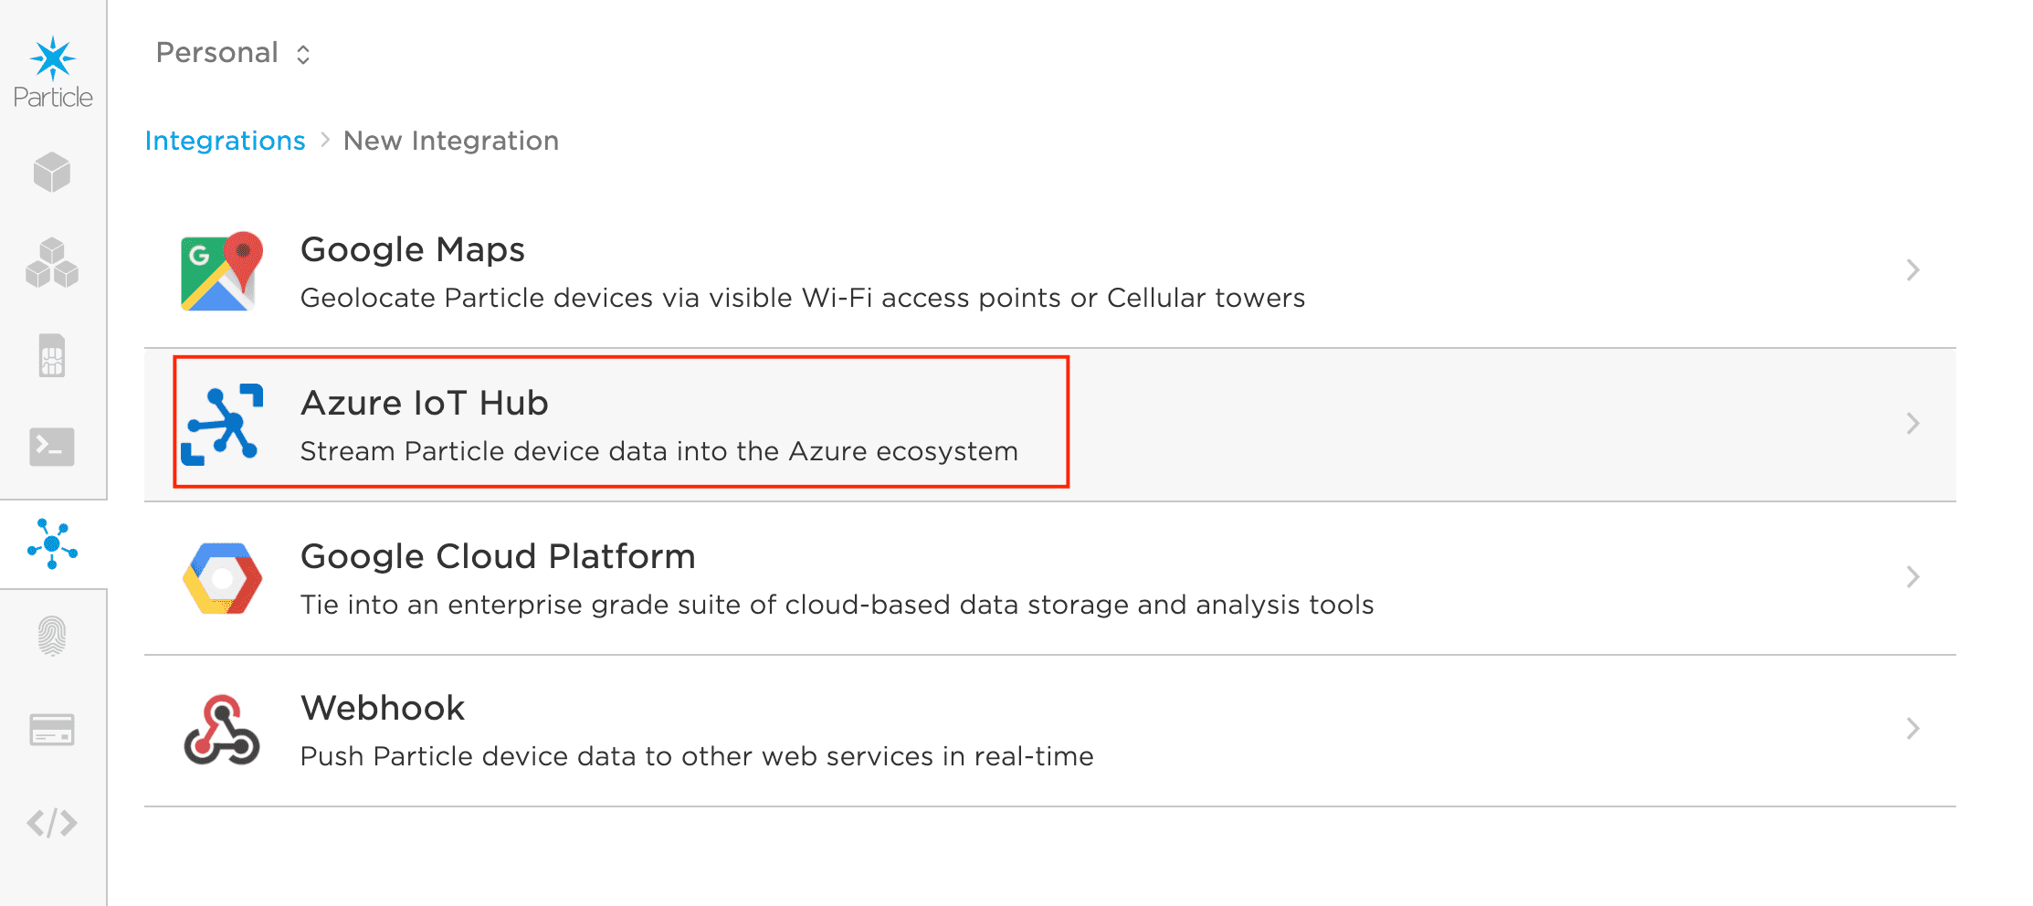The image size is (2033, 906).
Task: Click the 'Tie into an enterprise grade' description
Action: (x=837, y=605)
